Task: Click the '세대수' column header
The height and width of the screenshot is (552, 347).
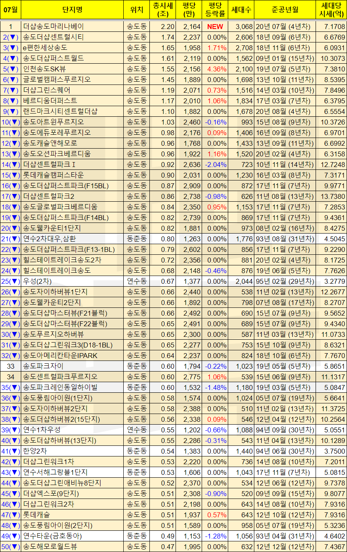Action: click(241, 10)
